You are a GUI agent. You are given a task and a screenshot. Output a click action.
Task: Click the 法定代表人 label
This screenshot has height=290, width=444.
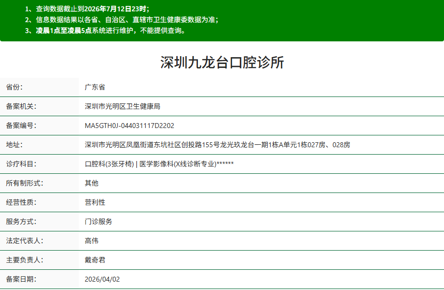(x=25, y=241)
